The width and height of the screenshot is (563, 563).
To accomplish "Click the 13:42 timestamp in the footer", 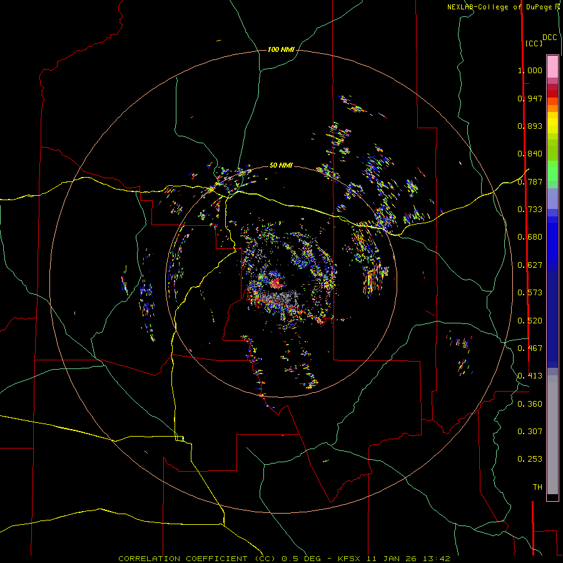I will click(x=436, y=559).
